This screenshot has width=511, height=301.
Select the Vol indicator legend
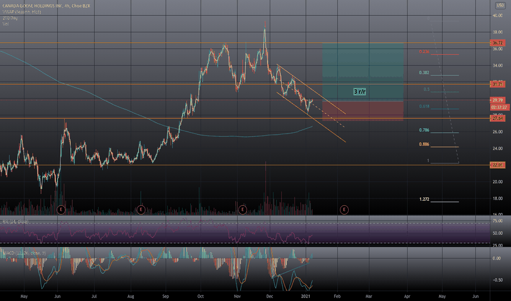point(5,24)
